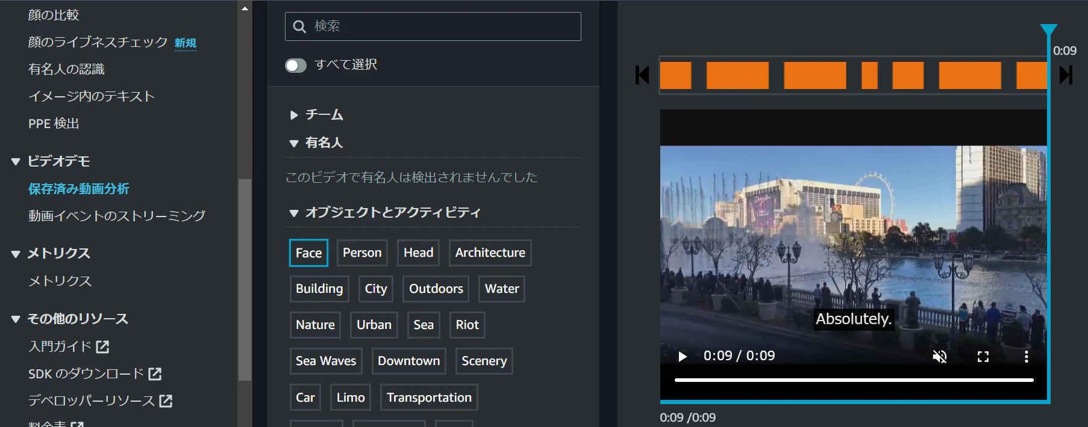Screen dimensions: 1088x427
Task: Open the 入門ガイド link
Action: click(x=60, y=346)
